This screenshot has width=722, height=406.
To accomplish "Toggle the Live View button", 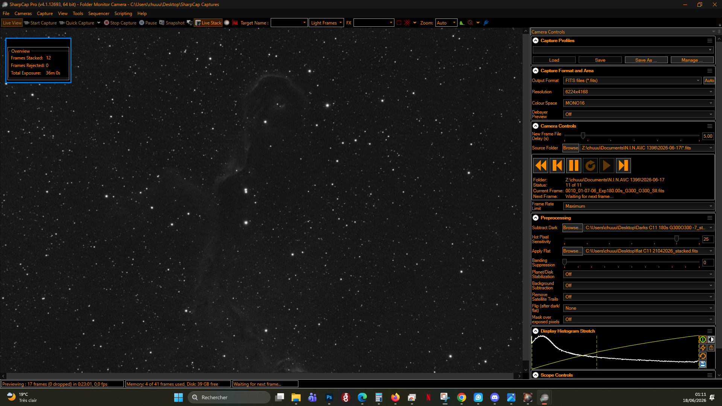I will [x=12, y=23].
